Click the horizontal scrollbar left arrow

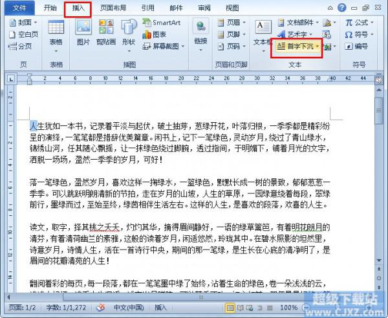point(8,297)
